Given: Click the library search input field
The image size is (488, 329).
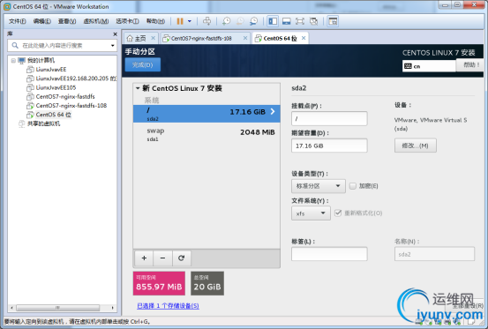Looking at the screenshot, I should pyautogui.click(x=63, y=46).
